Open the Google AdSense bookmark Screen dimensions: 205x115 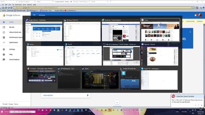point(58,11)
